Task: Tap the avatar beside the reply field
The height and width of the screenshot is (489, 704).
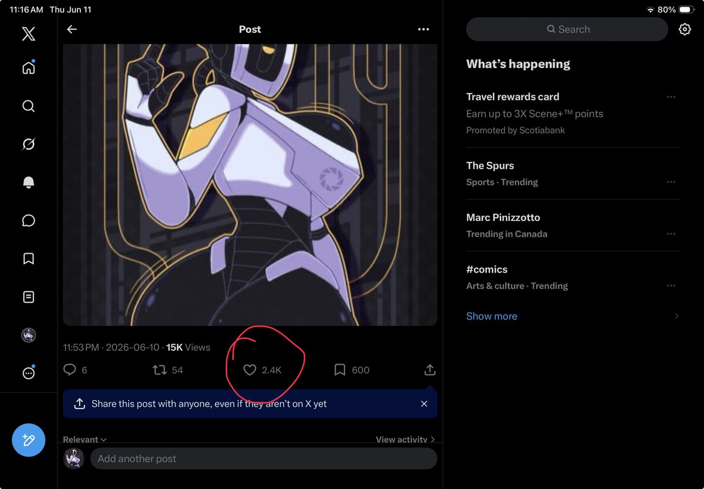Action: pos(73,459)
